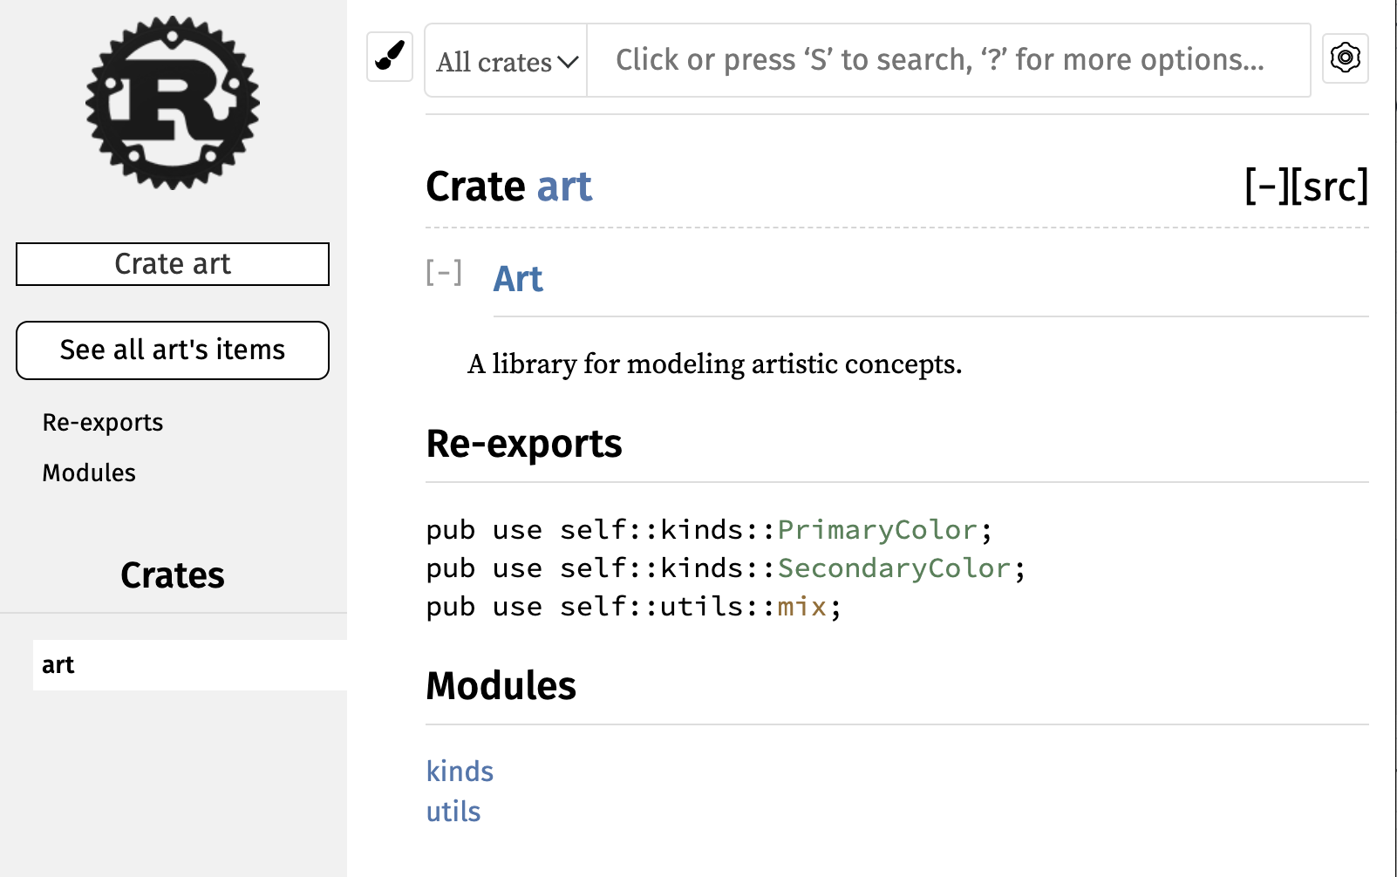Jump to Modules in the sidebar
1397x877 pixels.
[x=89, y=473]
